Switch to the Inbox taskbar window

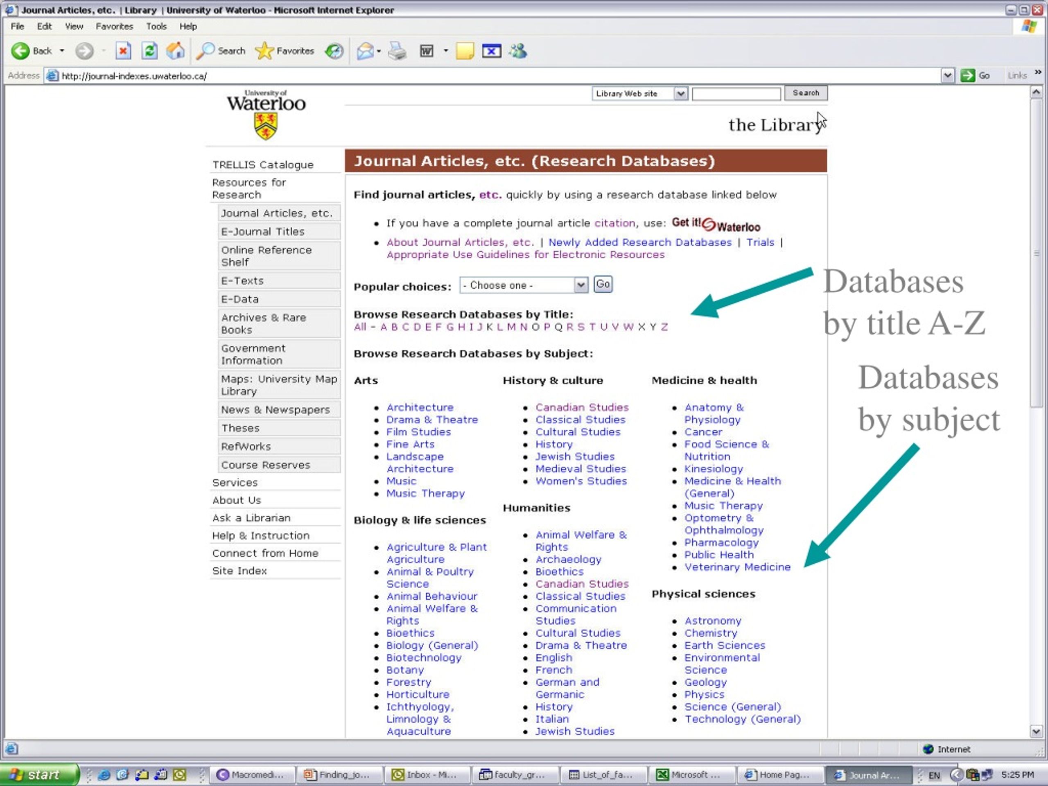[x=427, y=775]
